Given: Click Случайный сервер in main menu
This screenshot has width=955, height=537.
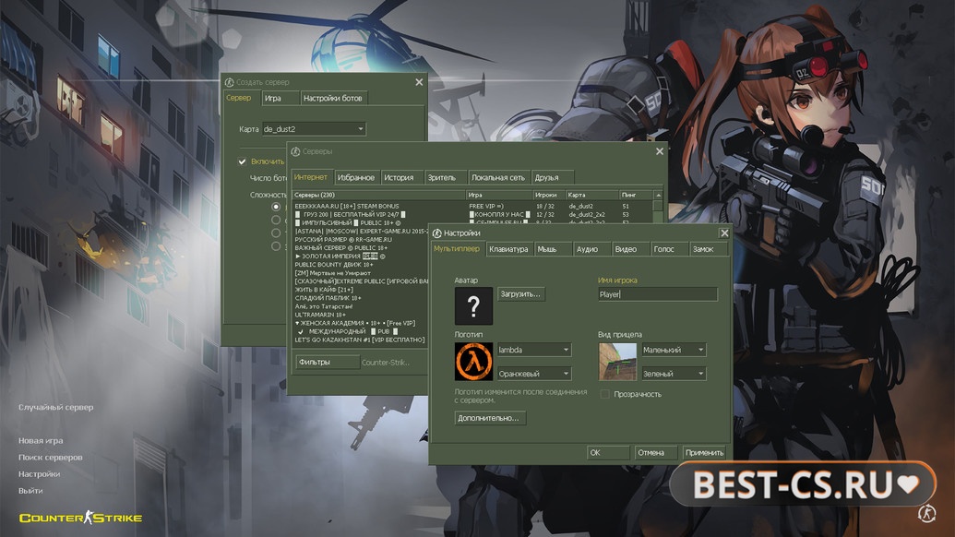Looking at the screenshot, I should coord(56,407).
